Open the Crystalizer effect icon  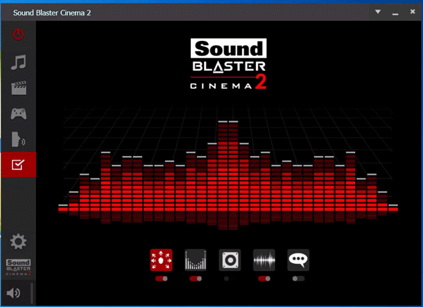196,259
